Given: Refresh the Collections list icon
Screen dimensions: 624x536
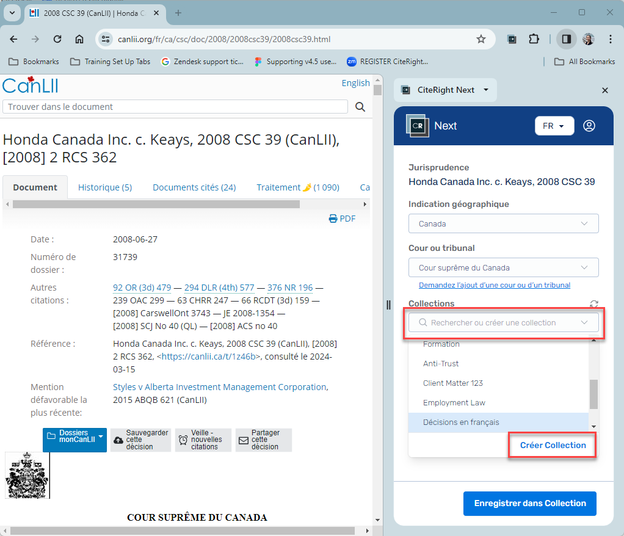Looking at the screenshot, I should (593, 304).
